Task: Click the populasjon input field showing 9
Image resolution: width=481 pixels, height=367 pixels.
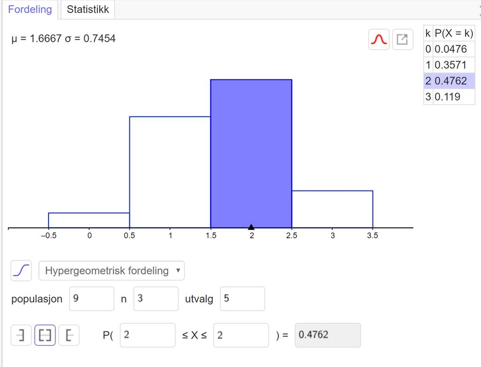Action: click(x=92, y=298)
